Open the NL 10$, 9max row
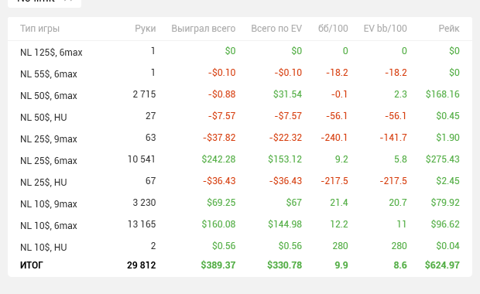Image resolution: width=480 pixels, height=294 pixels. coord(240,203)
